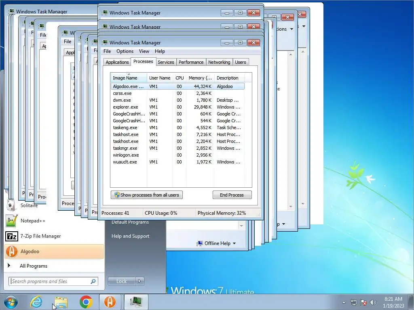Viewport: 414px width, 310px height.
Task: Click Show processes from all users
Action: [146, 195]
